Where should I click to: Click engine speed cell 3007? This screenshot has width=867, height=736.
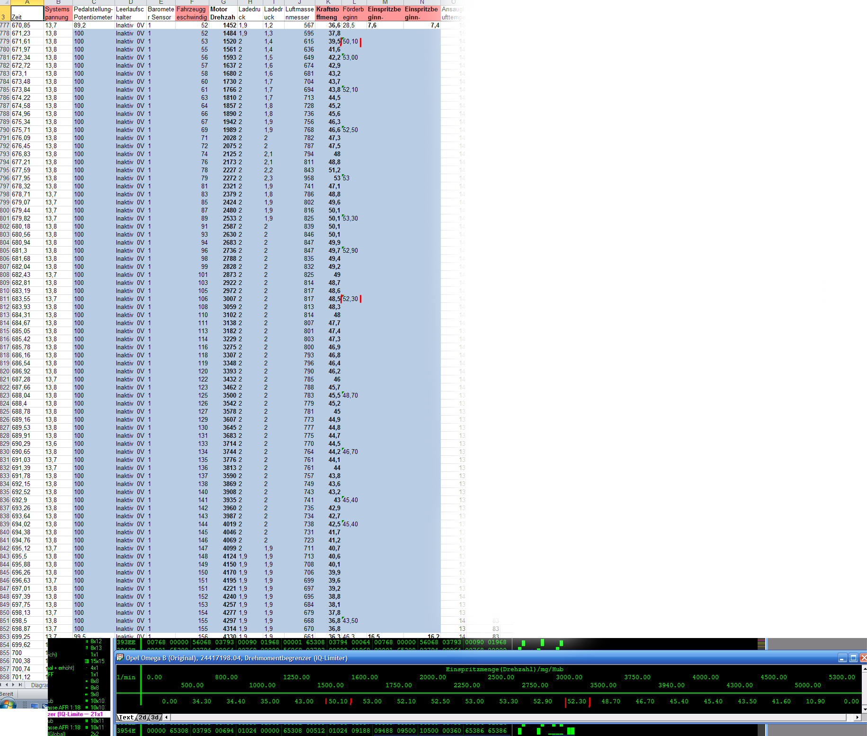(223, 299)
